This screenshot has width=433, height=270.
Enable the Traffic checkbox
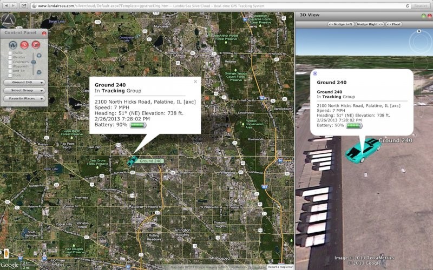tap(10, 53)
